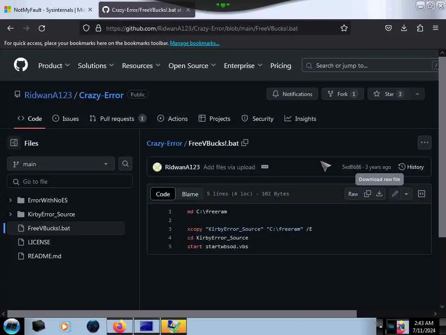The image size is (446, 335).
Task: Click the commit hash 5ed8b86
Action: (351, 167)
